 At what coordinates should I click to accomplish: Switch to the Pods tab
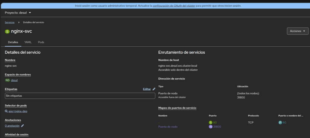[x=41, y=42]
